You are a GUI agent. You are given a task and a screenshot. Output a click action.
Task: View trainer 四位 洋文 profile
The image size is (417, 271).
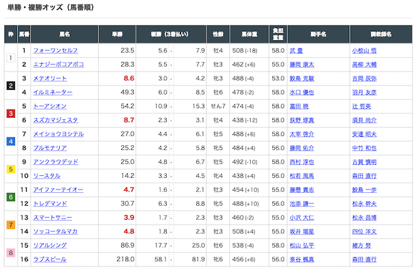click(364, 231)
